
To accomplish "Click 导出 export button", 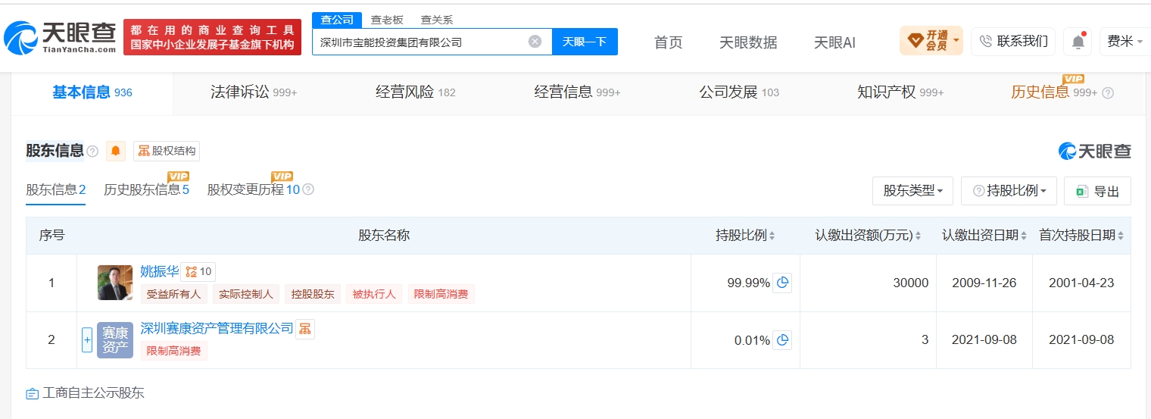I will pos(1097,191).
